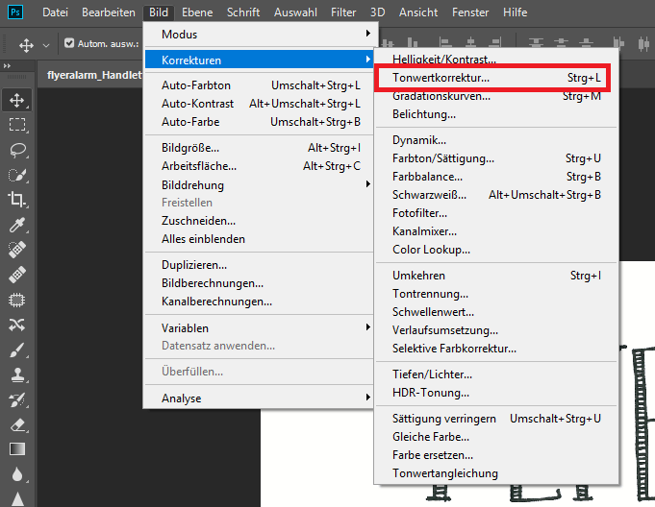Select the Eyedropper tool
The image size is (655, 507).
tap(17, 225)
